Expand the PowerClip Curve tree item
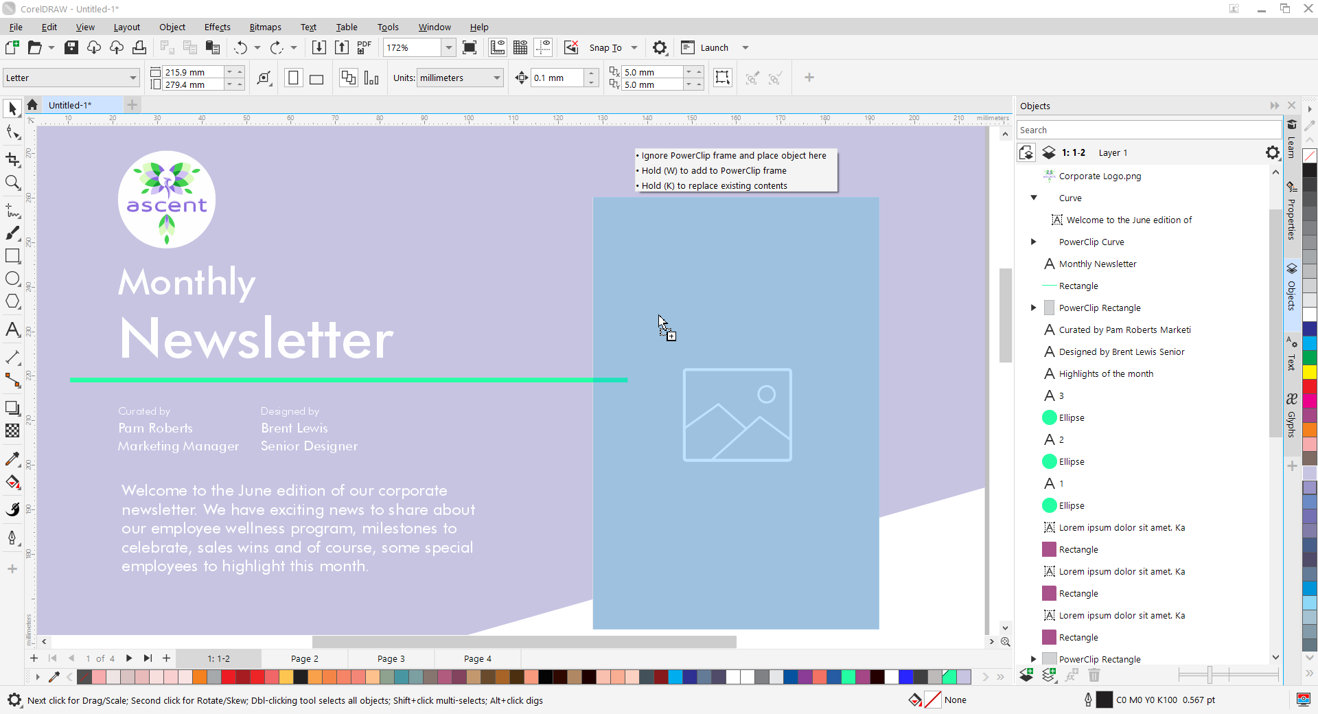This screenshot has height=714, width=1318. click(1033, 242)
